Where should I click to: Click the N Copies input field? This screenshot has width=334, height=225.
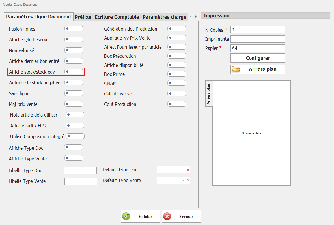(x=258, y=30)
